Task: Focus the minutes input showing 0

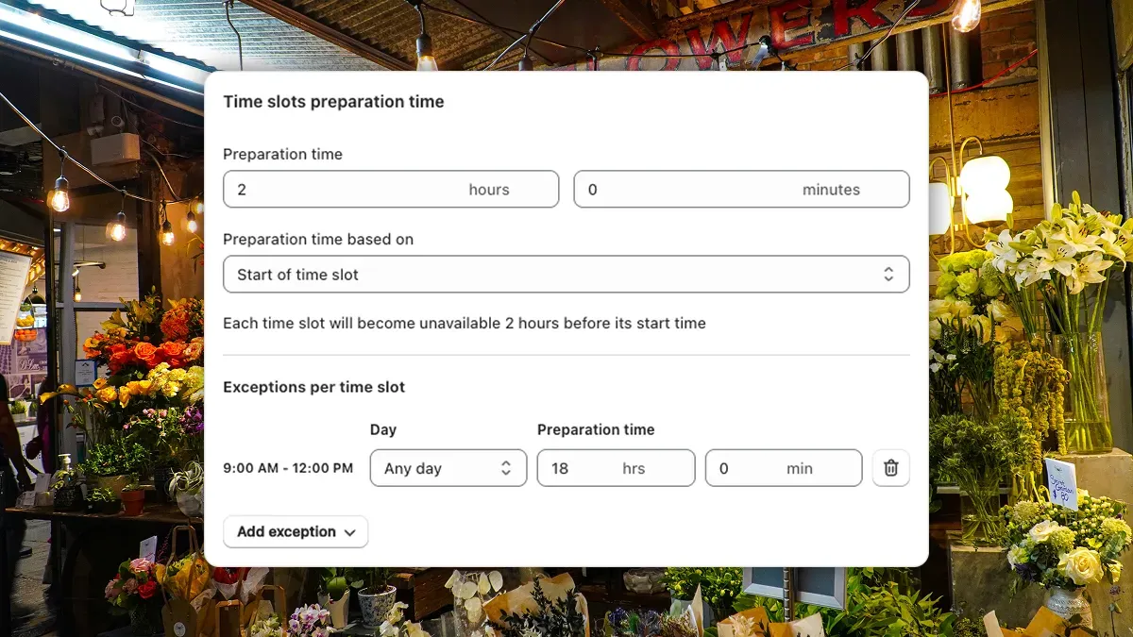Action: point(741,189)
